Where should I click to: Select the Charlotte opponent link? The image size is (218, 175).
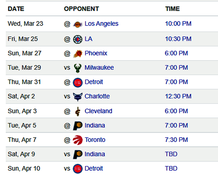[x=97, y=97]
